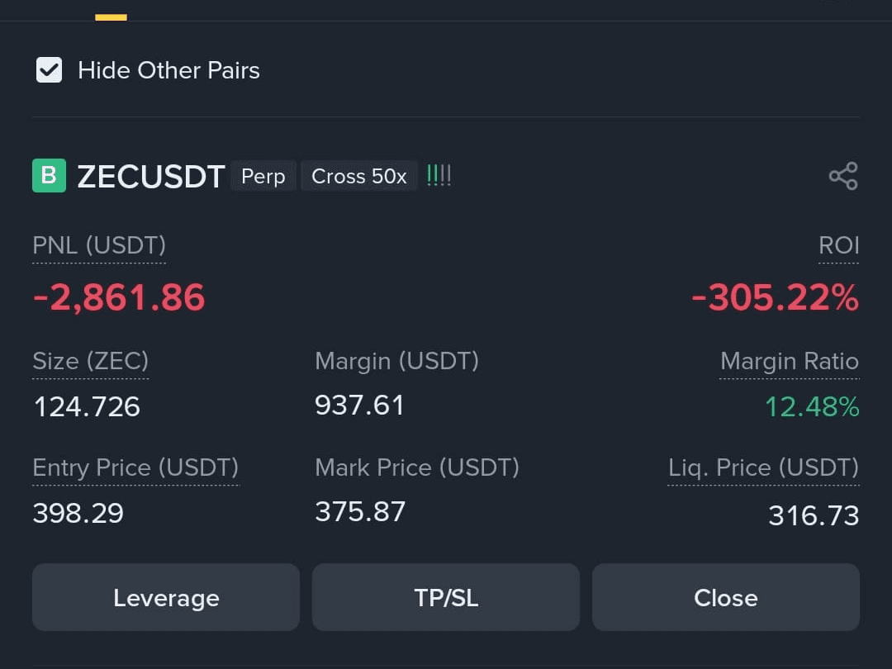The width and height of the screenshot is (892, 669).
Task: Tap the green exclamation ADL indicator bars
Action: click(439, 175)
